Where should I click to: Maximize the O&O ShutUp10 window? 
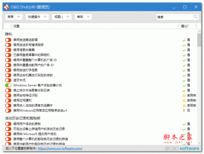[x=185, y=7]
